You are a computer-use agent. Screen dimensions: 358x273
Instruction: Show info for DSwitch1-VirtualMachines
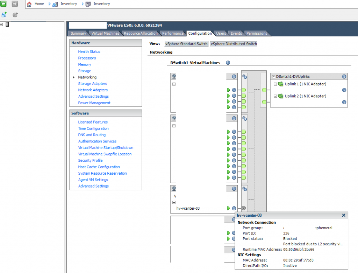pyautogui.click(x=228, y=63)
